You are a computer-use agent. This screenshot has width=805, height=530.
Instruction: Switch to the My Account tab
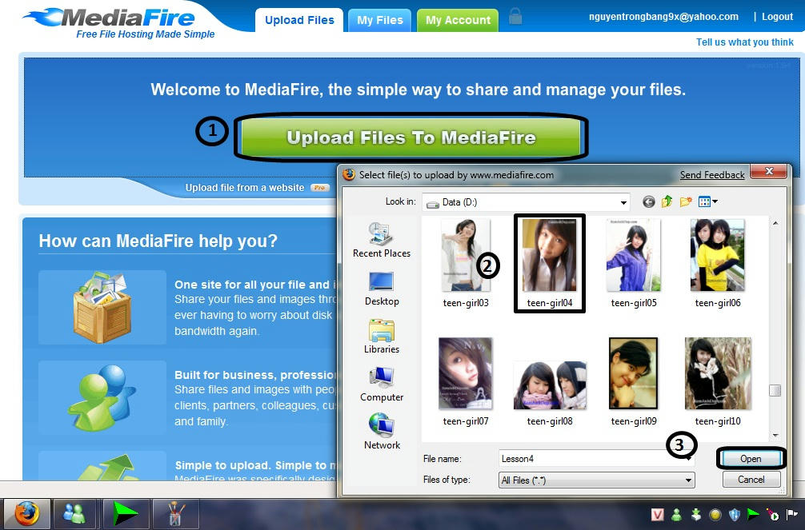click(458, 21)
